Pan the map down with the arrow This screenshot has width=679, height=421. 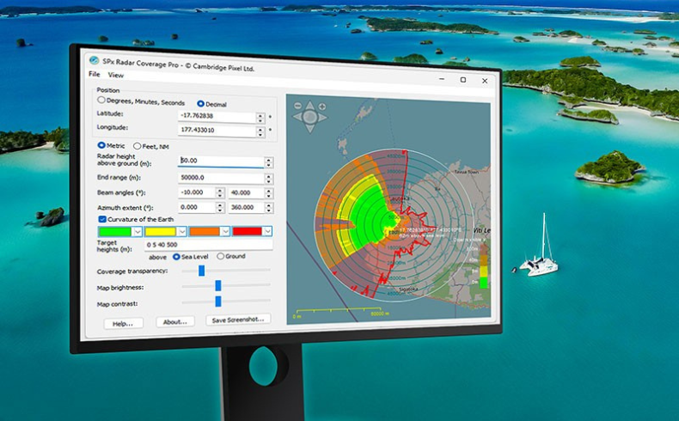310,127
